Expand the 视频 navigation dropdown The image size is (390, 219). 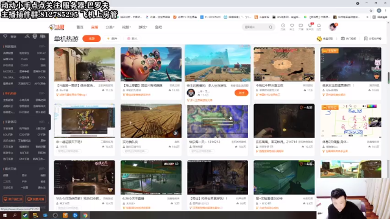tap(126, 27)
